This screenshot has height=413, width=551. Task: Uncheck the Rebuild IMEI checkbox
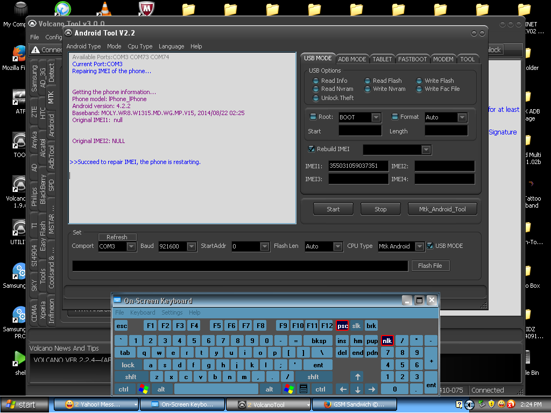point(312,149)
